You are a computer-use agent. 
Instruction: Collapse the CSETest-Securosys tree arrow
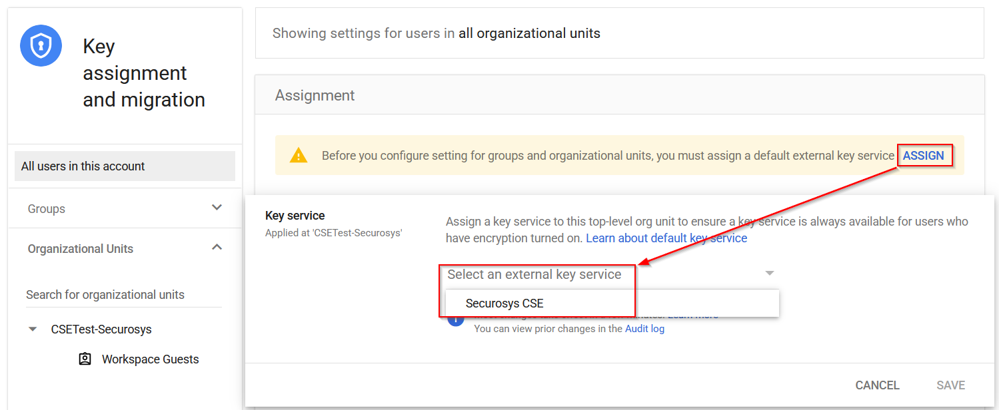pyautogui.click(x=33, y=329)
